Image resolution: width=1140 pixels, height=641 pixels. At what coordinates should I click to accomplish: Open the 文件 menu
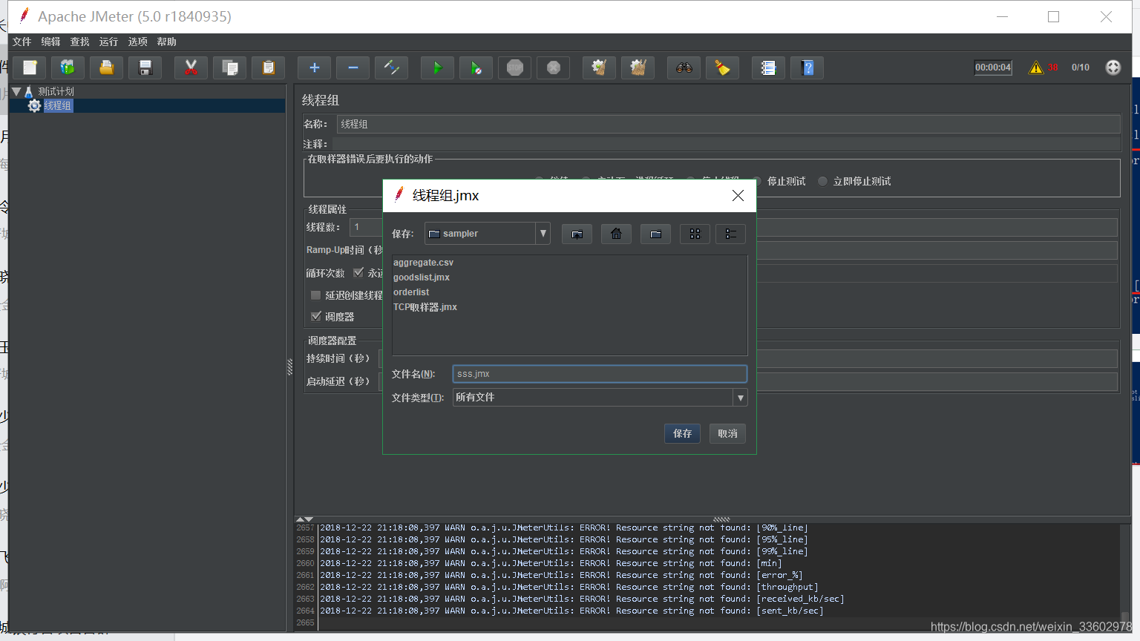[x=22, y=42]
